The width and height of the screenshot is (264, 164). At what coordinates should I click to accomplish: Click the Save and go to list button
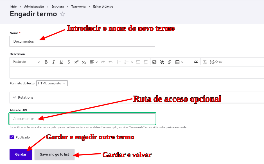click(55, 154)
